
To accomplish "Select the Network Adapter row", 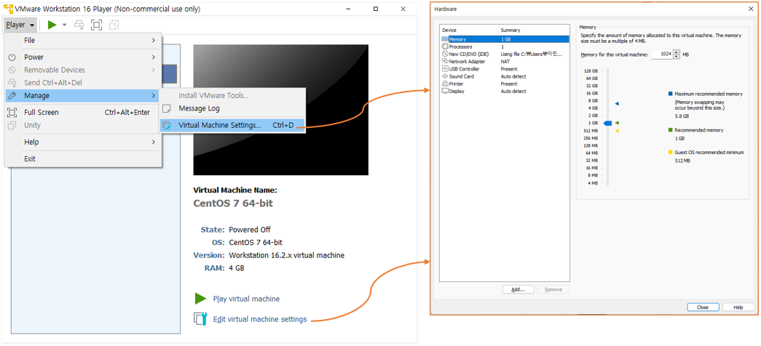I will [x=504, y=62].
